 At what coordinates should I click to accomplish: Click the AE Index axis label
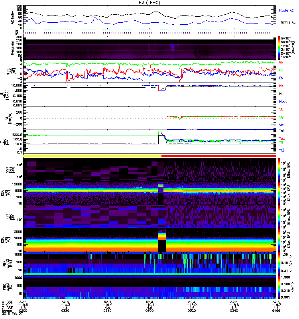click(13, 18)
